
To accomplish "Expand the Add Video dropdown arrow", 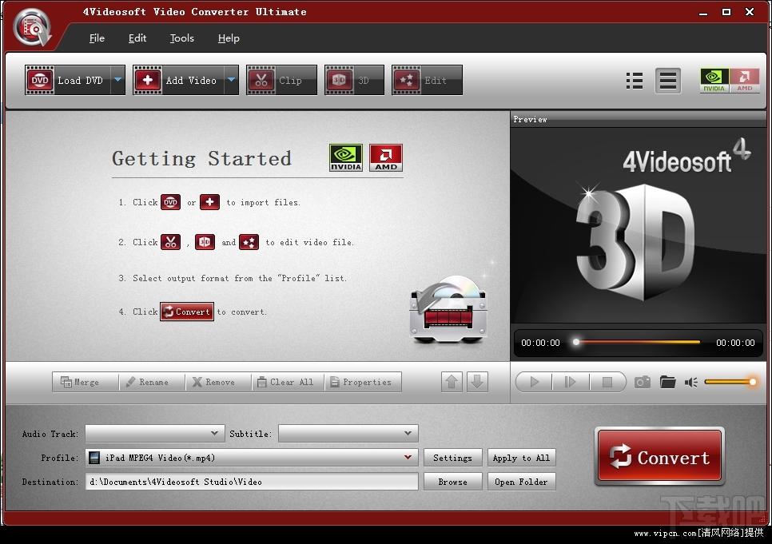I will point(231,80).
